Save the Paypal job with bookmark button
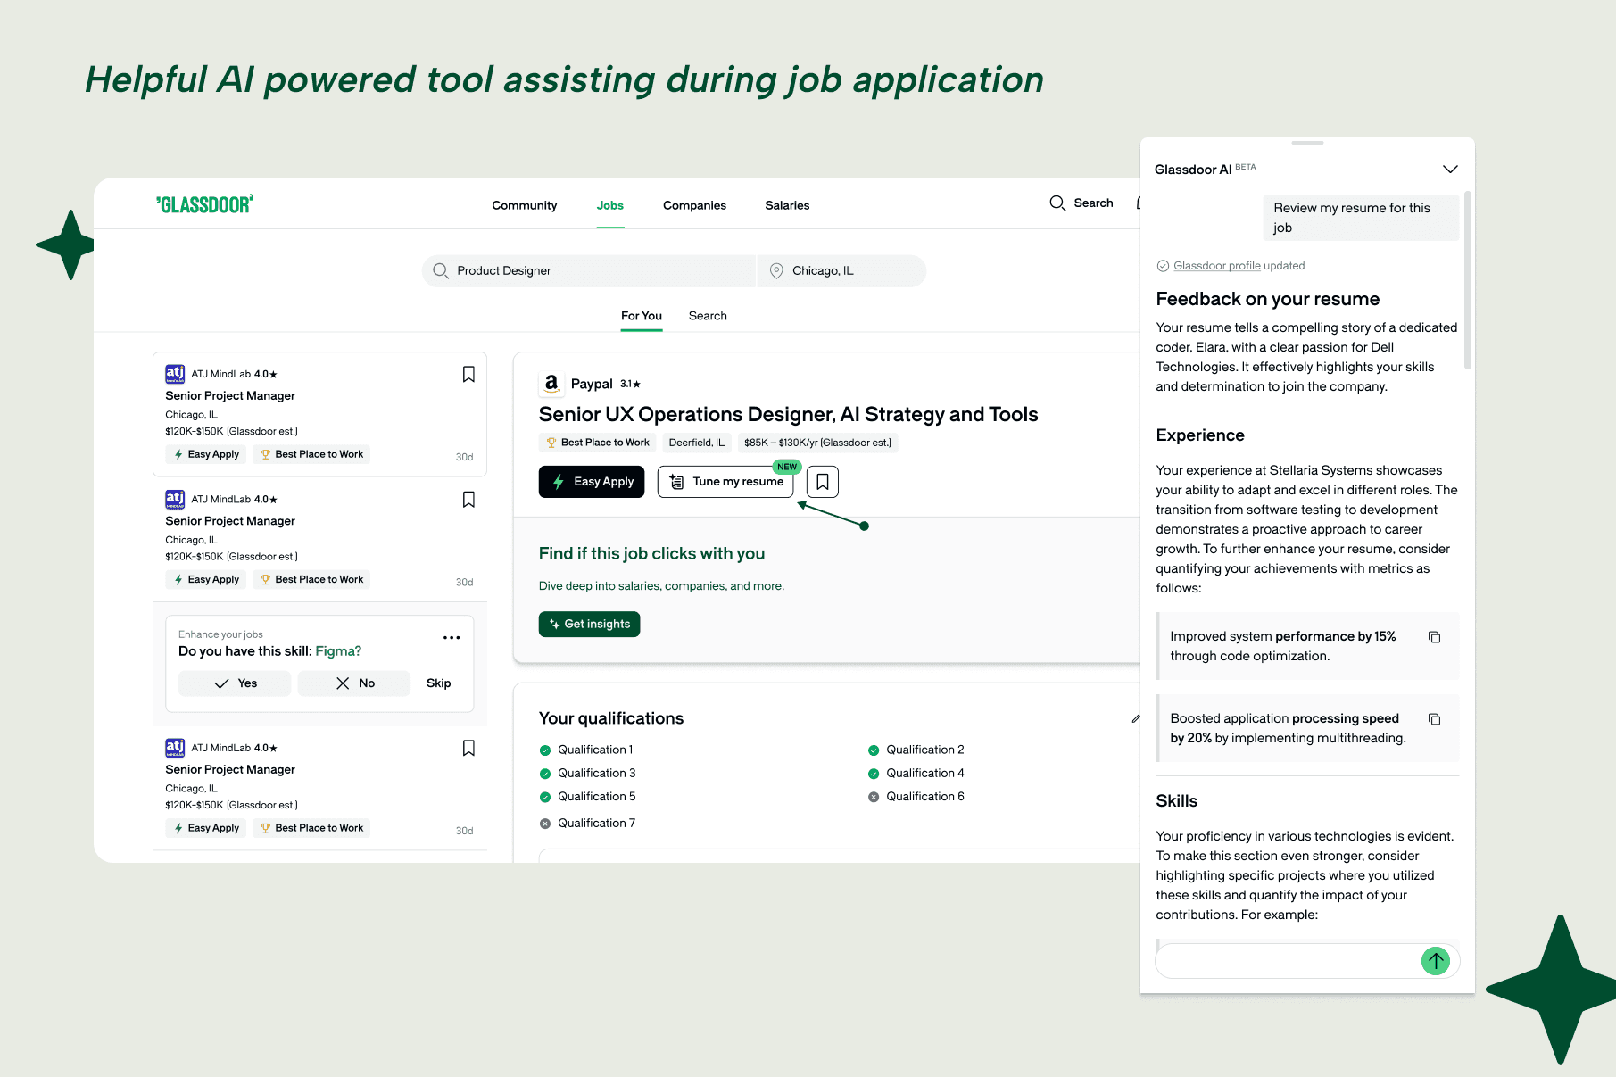Image resolution: width=1616 pixels, height=1077 pixels. tap(823, 482)
